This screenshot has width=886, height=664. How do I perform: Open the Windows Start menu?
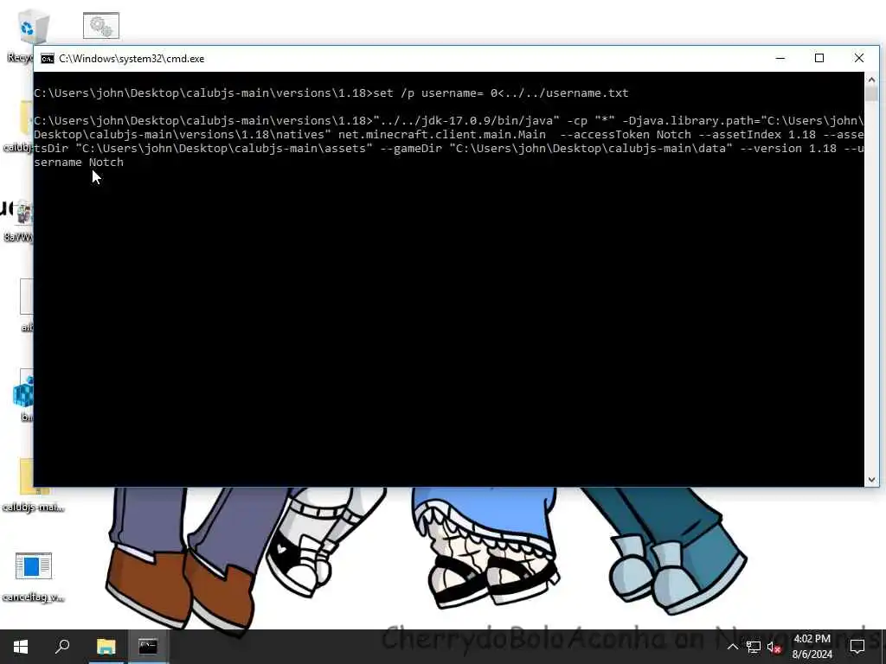tap(21, 647)
